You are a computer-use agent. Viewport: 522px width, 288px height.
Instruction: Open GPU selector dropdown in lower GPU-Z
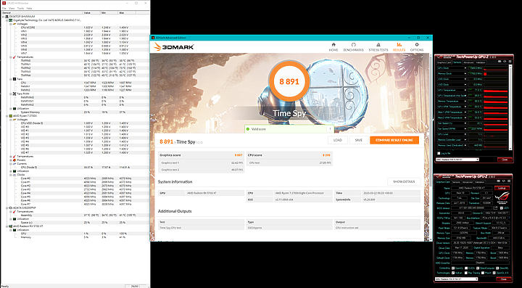coord(456,279)
